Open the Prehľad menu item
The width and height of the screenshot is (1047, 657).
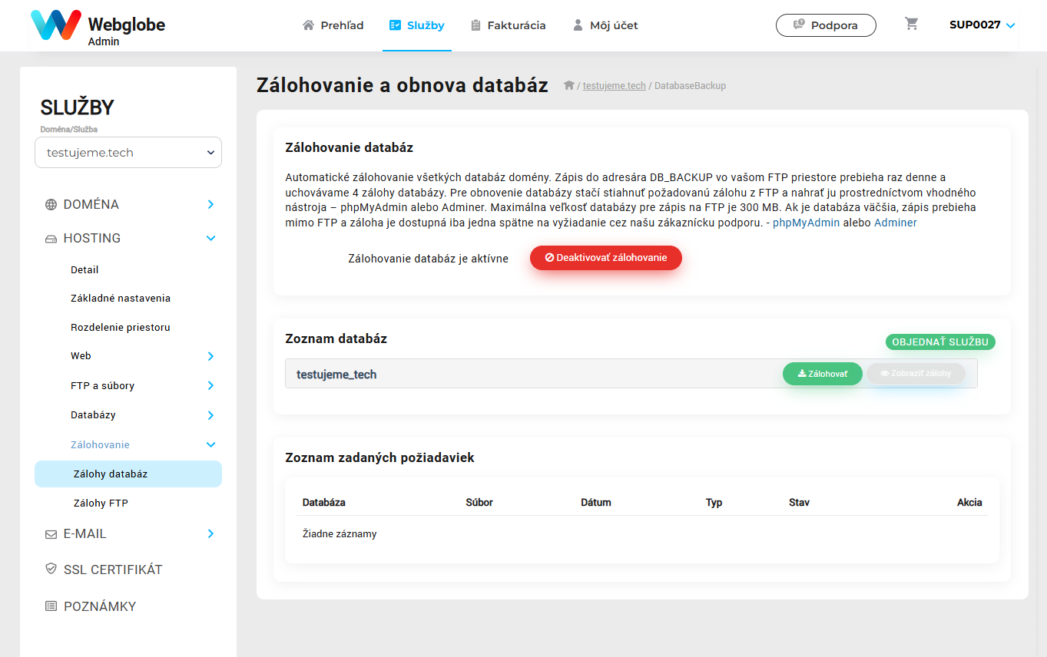[333, 25]
